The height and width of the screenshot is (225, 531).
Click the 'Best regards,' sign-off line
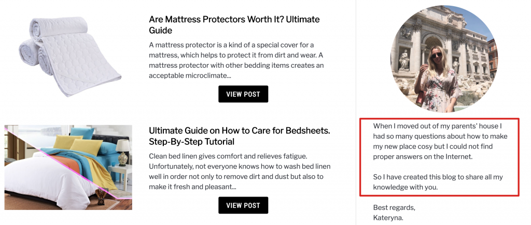coord(394,208)
